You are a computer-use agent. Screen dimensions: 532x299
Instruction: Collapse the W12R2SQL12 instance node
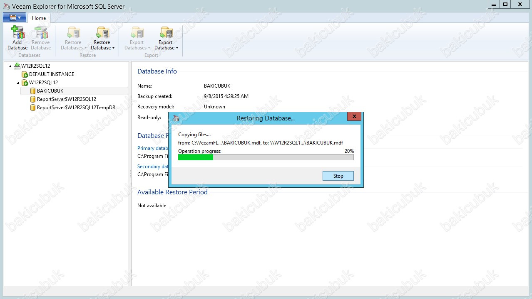[x=18, y=83]
